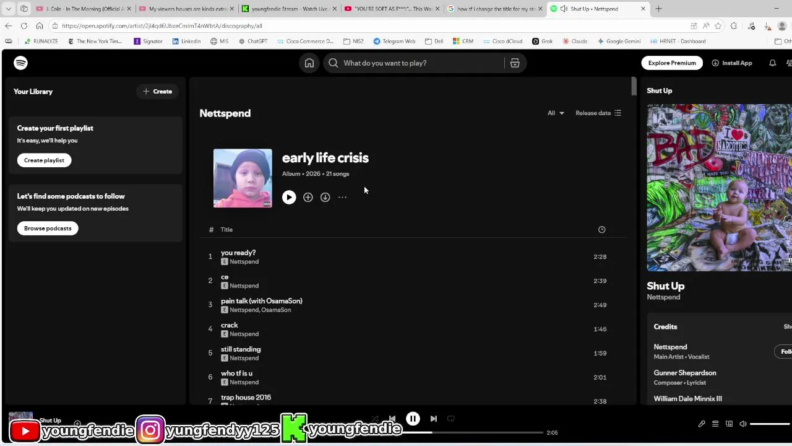Pause the current song
Image resolution: width=792 pixels, height=446 pixels.
click(x=413, y=419)
